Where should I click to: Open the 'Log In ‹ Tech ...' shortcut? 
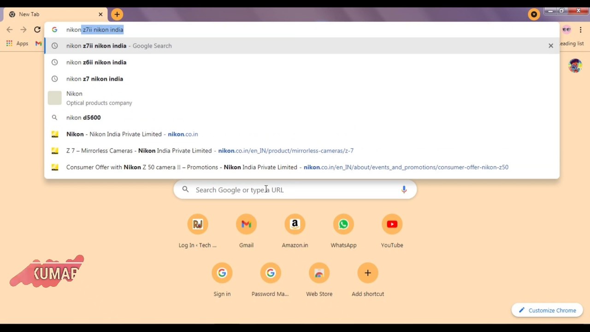point(198,231)
